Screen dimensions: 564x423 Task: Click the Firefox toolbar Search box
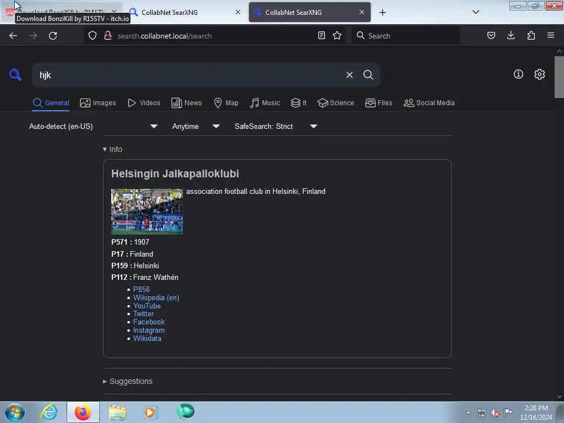(x=406, y=36)
